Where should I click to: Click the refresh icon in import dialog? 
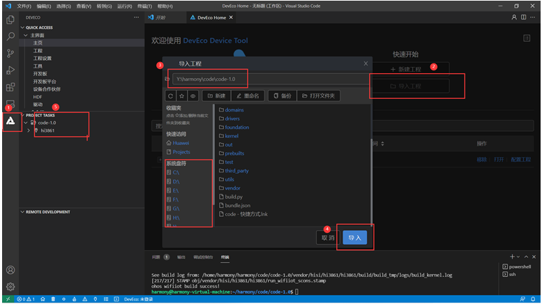[170, 96]
